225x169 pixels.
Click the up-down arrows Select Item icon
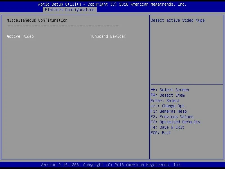click(153, 95)
